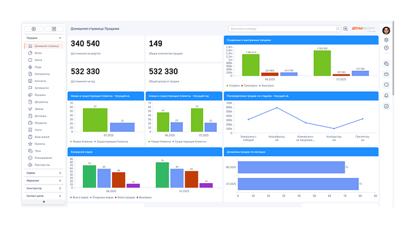Expand the Продажи workspace dropdown chevron
The height and width of the screenshot is (228, 415).
point(60,38)
